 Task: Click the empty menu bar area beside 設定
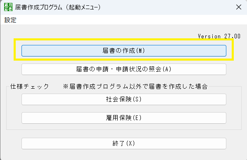click(132, 20)
